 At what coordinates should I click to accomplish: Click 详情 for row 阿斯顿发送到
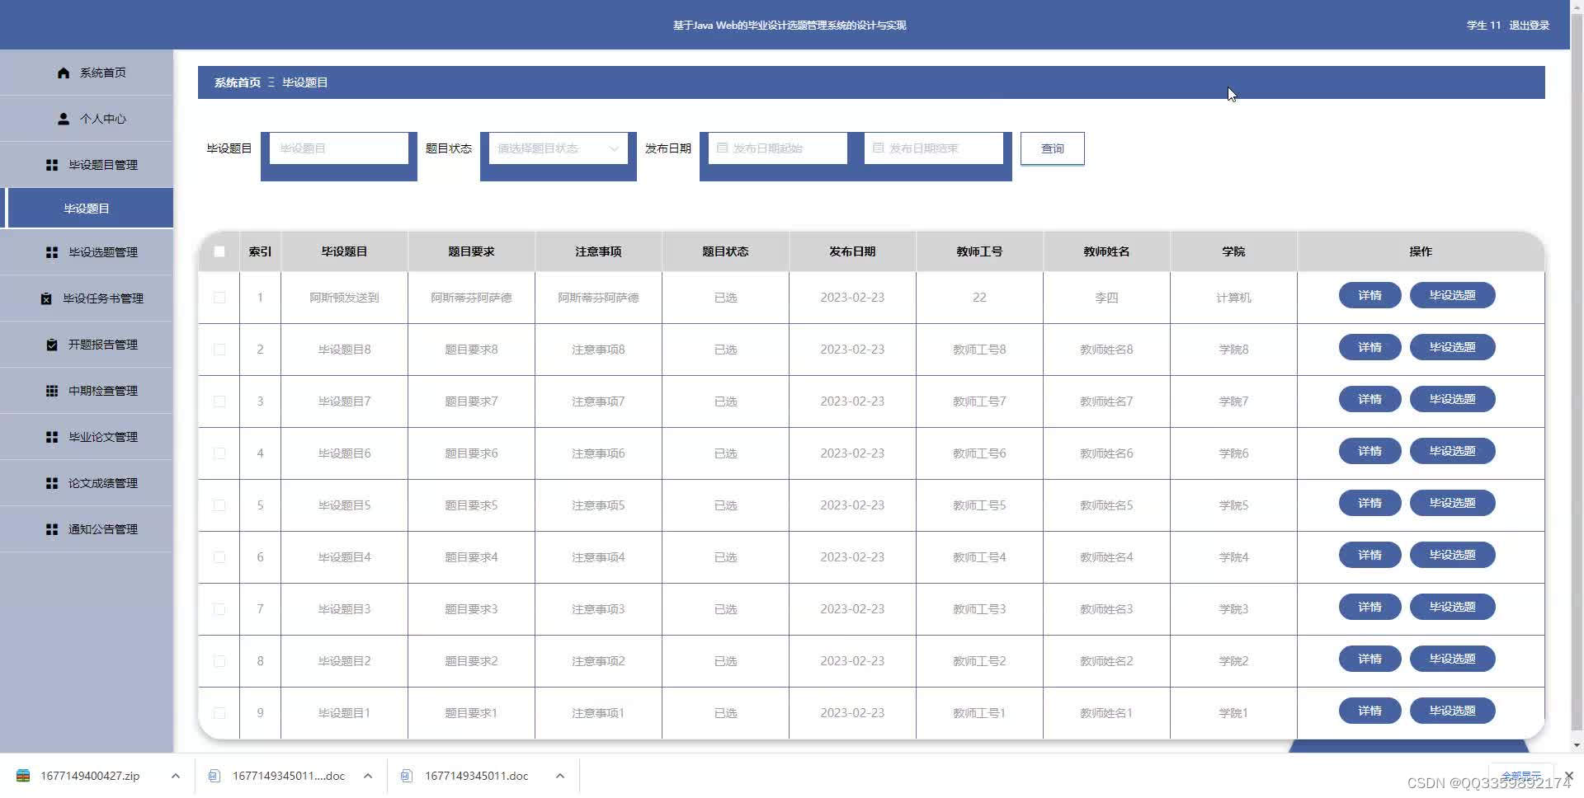1369,295
